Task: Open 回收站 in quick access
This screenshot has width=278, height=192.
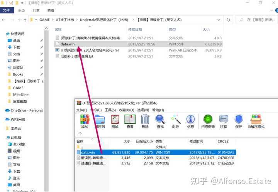Action: pos(15,67)
